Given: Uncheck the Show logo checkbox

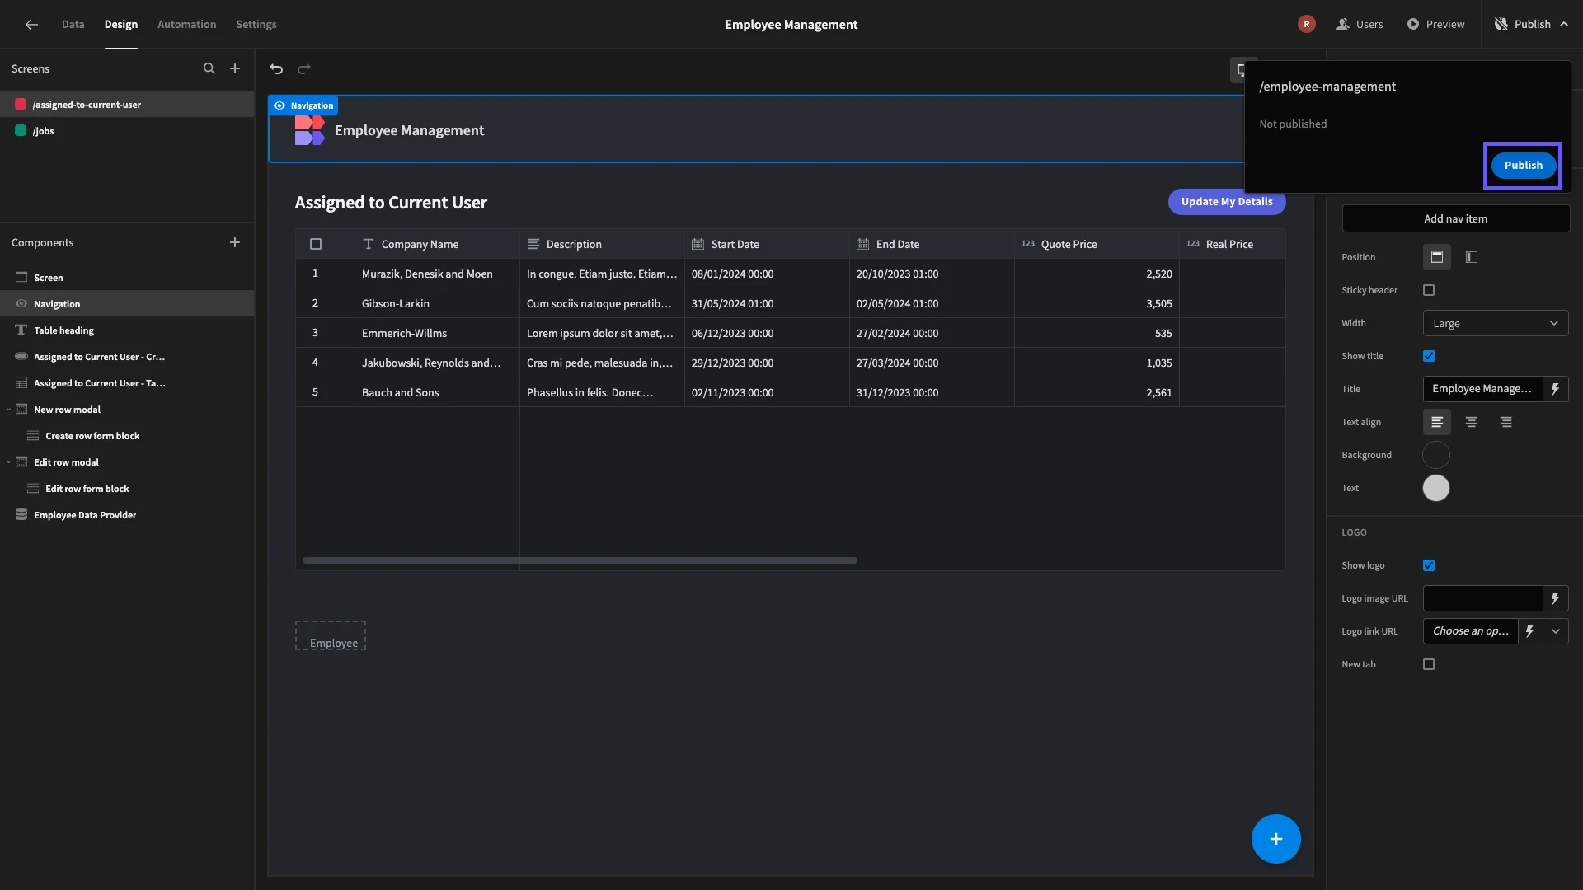Looking at the screenshot, I should coord(1429,565).
